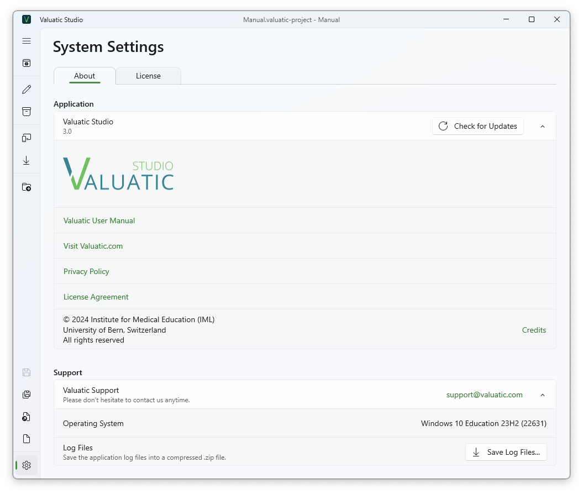The width and height of the screenshot is (583, 494).
Task: Click the version number '3.0'
Action: (x=67, y=131)
